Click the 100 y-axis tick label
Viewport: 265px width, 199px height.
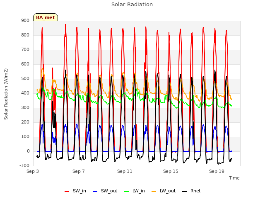click(25, 136)
